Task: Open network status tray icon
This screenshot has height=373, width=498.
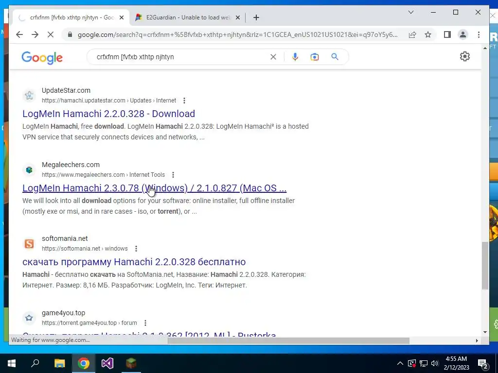Action: click(424, 363)
